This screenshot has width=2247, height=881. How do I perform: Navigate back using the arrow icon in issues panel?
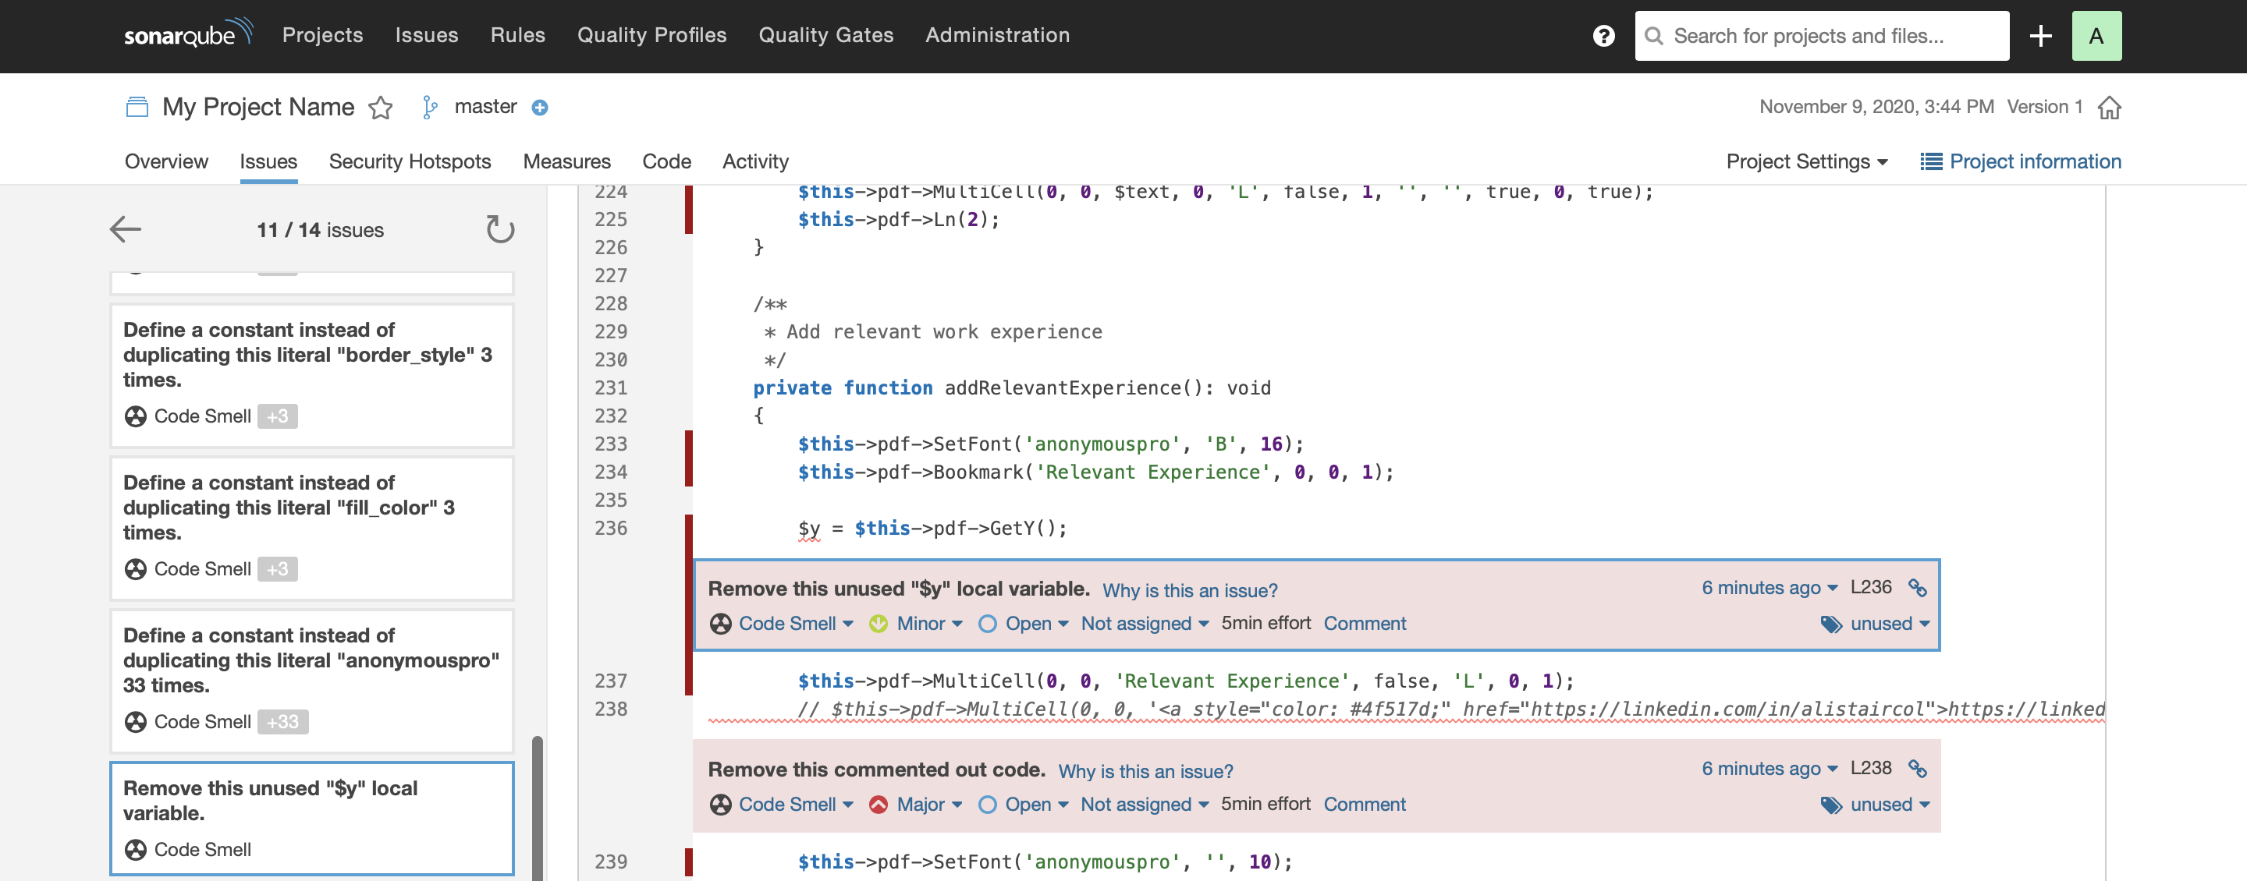pos(125,228)
